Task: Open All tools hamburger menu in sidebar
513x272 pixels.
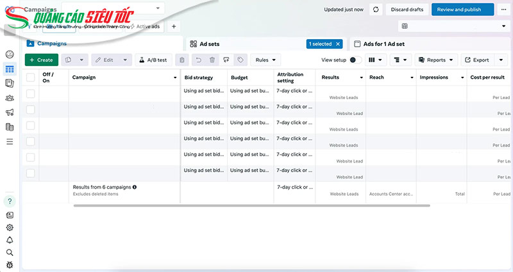Action: (10, 141)
